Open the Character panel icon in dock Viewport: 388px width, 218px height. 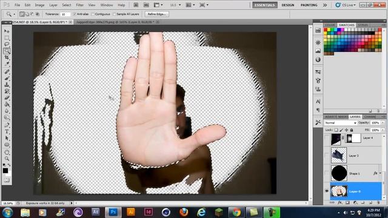[x=318, y=101]
